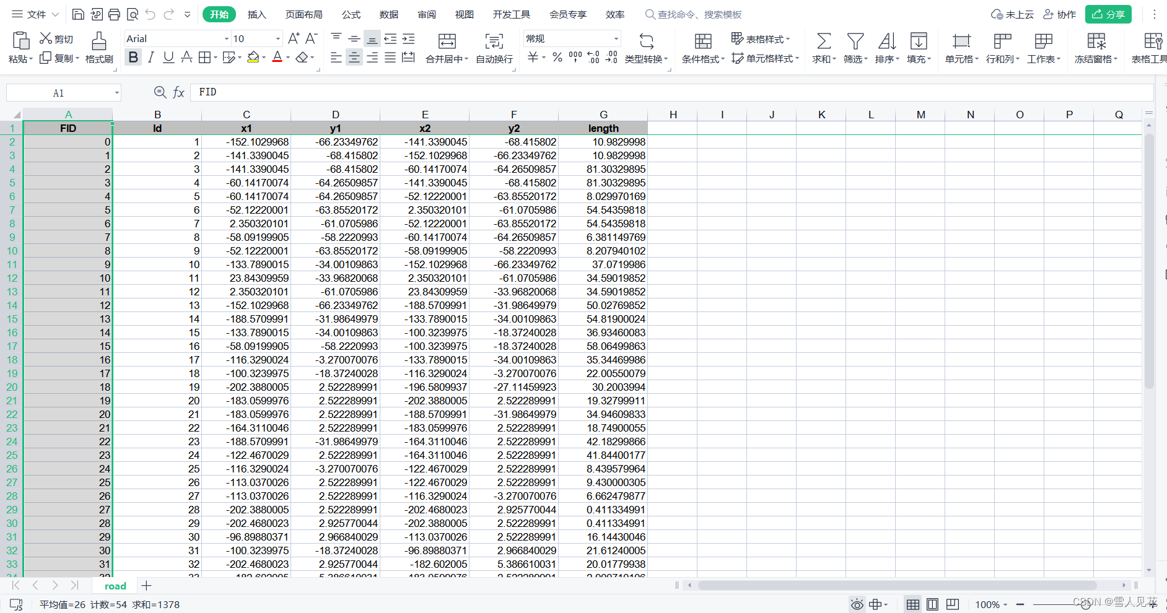Open the Formulas (公式) tab
The height and width of the screenshot is (613, 1167).
(x=351, y=14)
